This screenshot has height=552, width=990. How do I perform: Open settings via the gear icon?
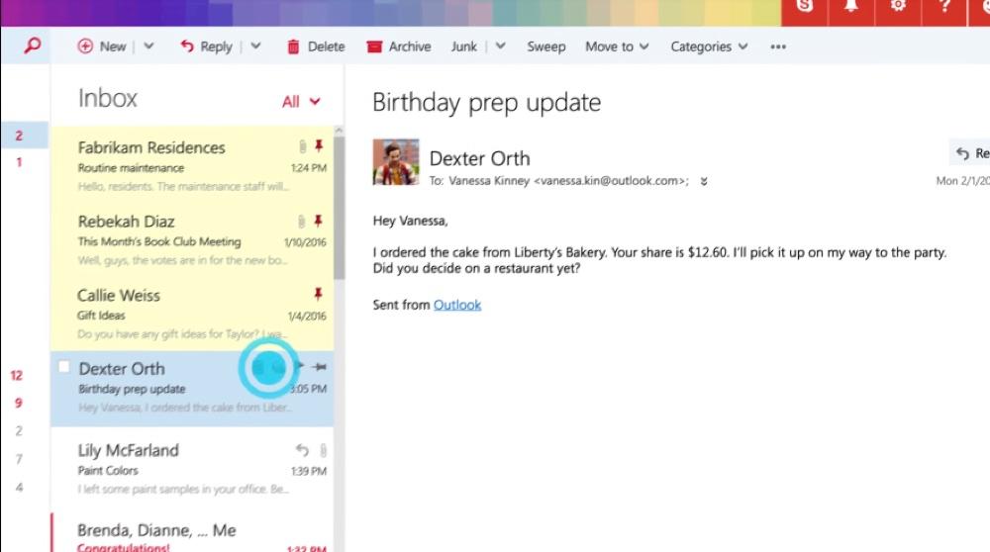click(898, 6)
